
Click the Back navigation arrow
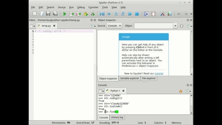click(179, 14)
